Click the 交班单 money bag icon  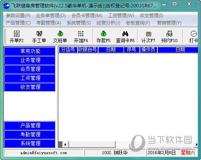tap(60, 34)
